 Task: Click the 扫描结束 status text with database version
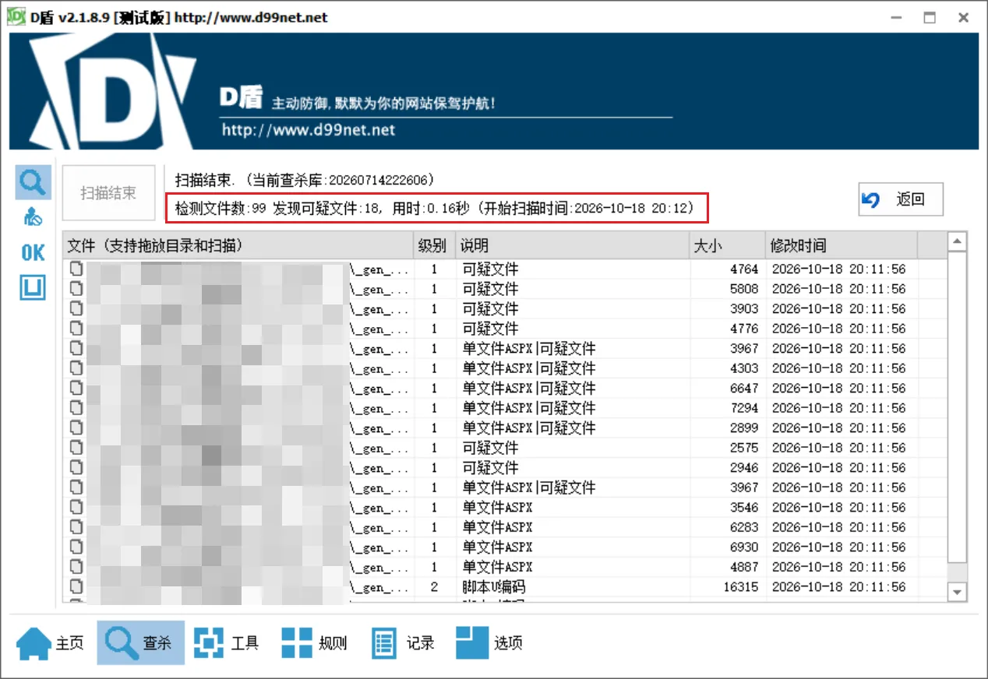click(x=305, y=180)
